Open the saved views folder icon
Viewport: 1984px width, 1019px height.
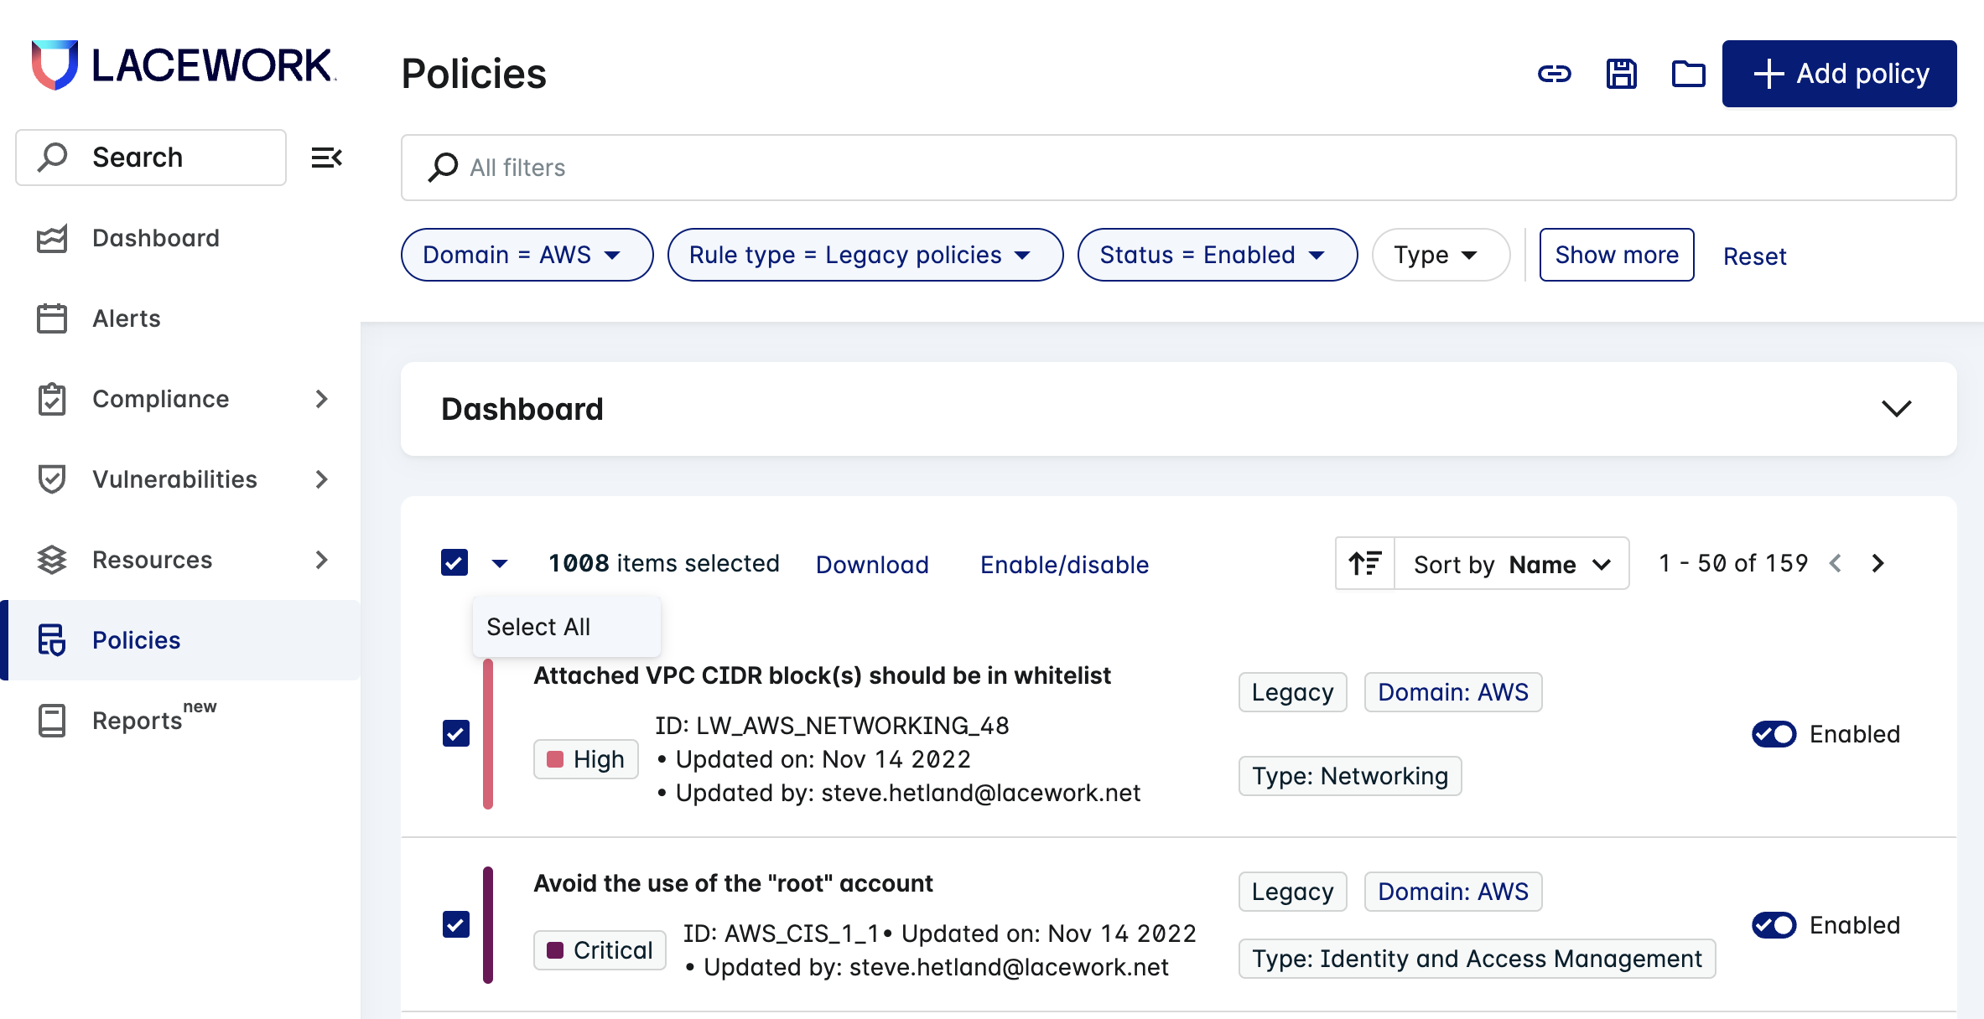pos(1688,74)
